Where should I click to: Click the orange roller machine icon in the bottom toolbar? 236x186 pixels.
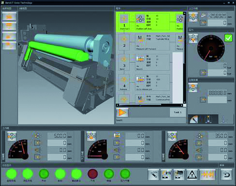tap(207, 174)
